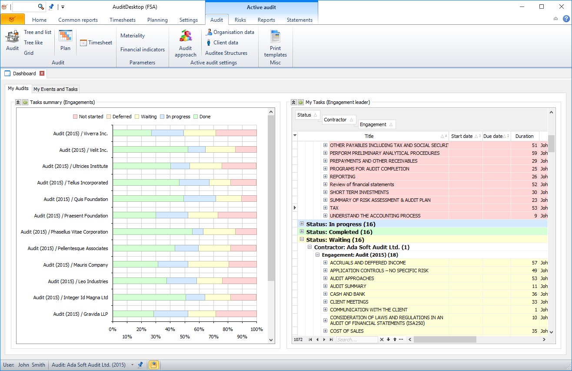
Task: Open Client data
Action: click(222, 43)
